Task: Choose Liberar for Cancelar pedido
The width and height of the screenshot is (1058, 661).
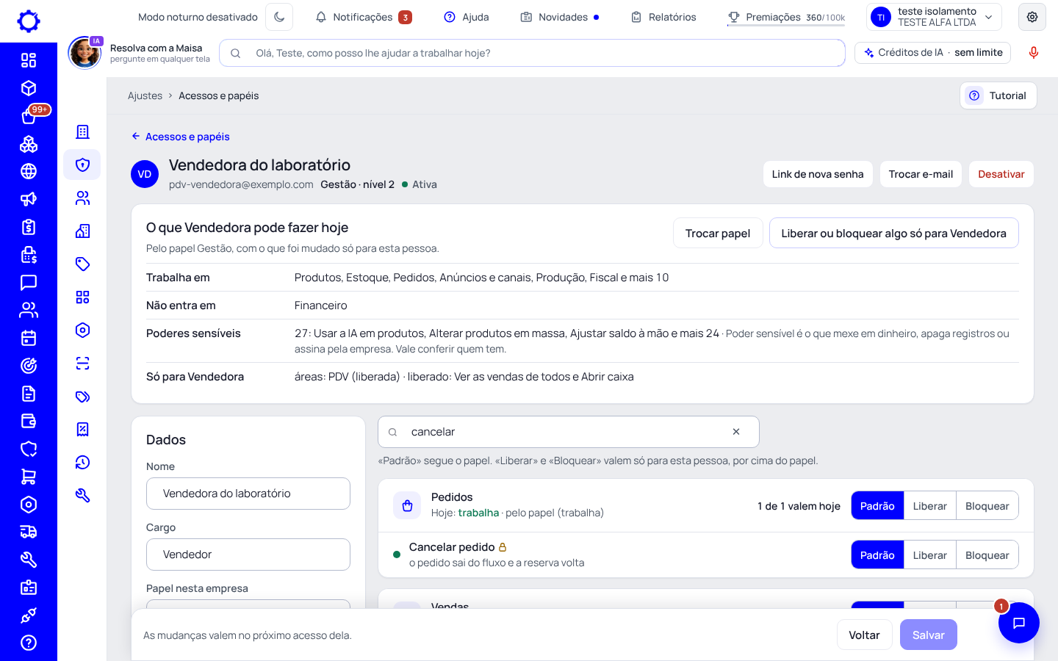Action: (x=930, y=555)
